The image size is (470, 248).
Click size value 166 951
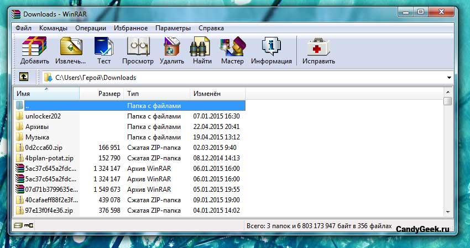coord(109,148)
